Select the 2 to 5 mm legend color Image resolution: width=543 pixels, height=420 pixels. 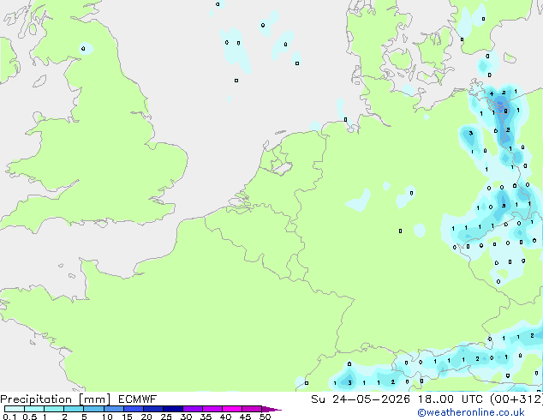pyautogui.click(x=74, y=409)
